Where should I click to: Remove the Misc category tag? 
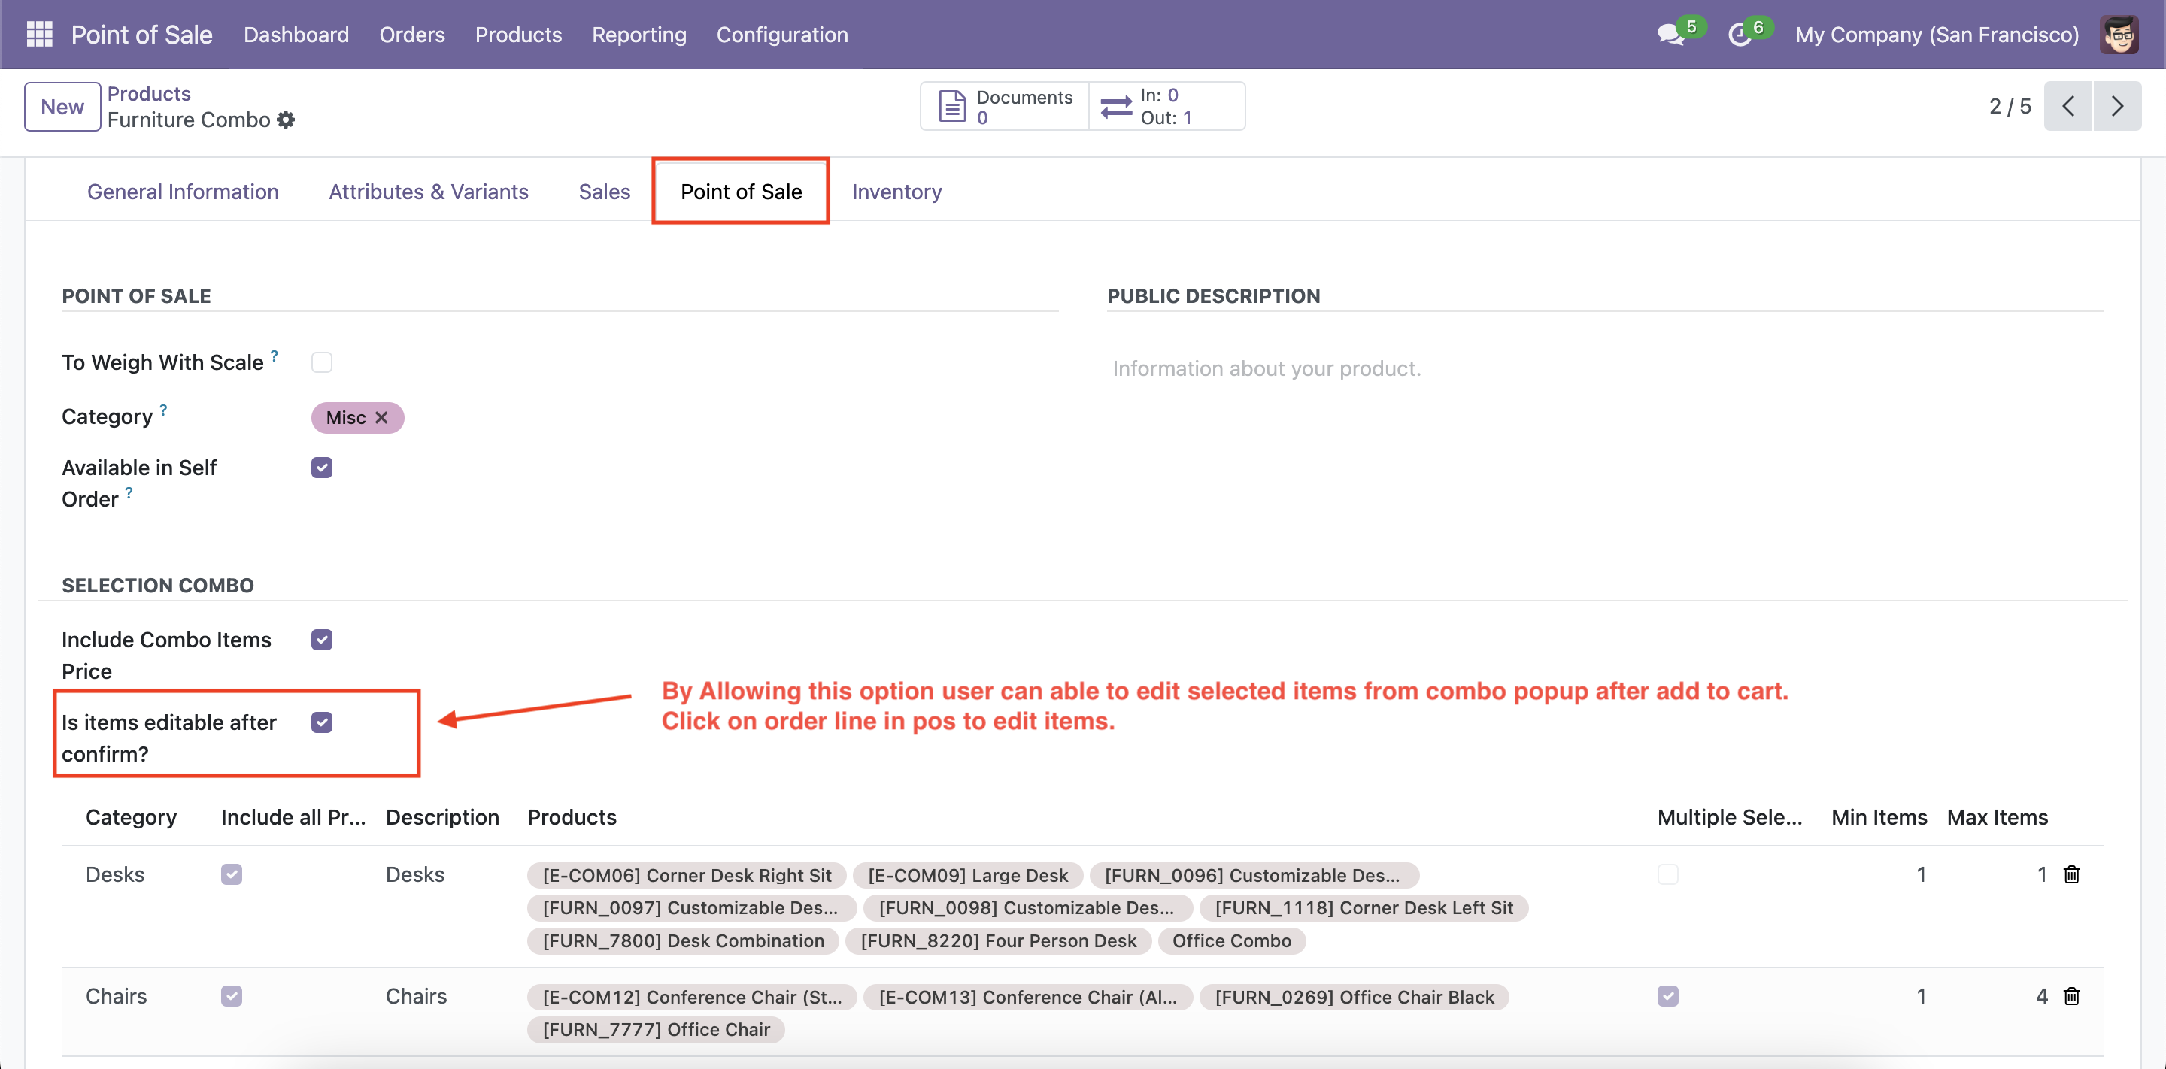(x=382, y=418)
